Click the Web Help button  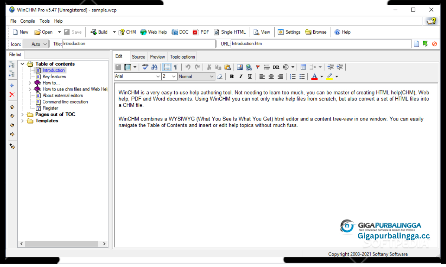(x=153, y=32)
